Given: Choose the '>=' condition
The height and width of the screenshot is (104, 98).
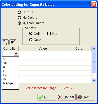Looking at the screenshot, I should (10, 75).
